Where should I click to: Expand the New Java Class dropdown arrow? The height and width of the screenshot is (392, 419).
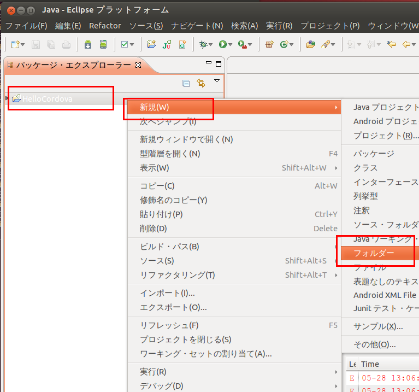click(291, 45)
